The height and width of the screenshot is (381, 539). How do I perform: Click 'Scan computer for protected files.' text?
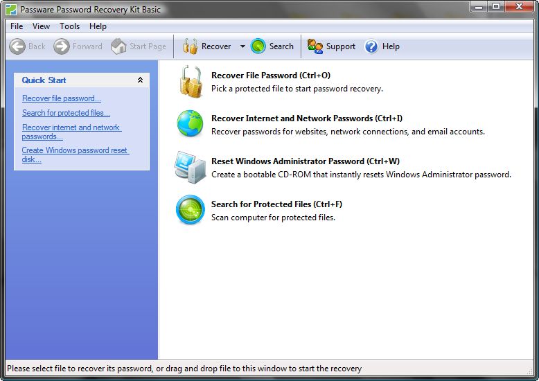click(273, 218)
